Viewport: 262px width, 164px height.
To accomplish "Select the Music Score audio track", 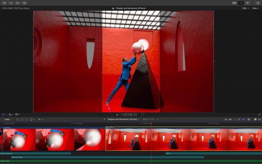I will click(x=131, y=161).
